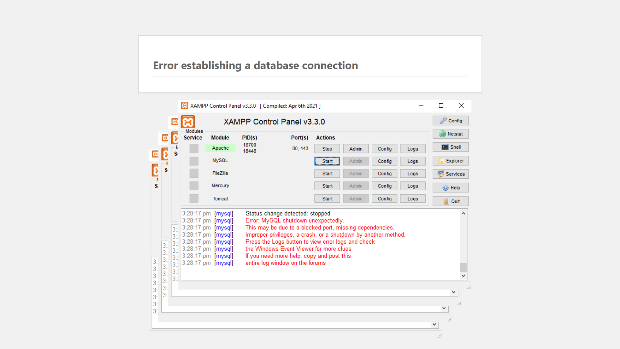Expand the dropdown below the log panel

point(453,292)
